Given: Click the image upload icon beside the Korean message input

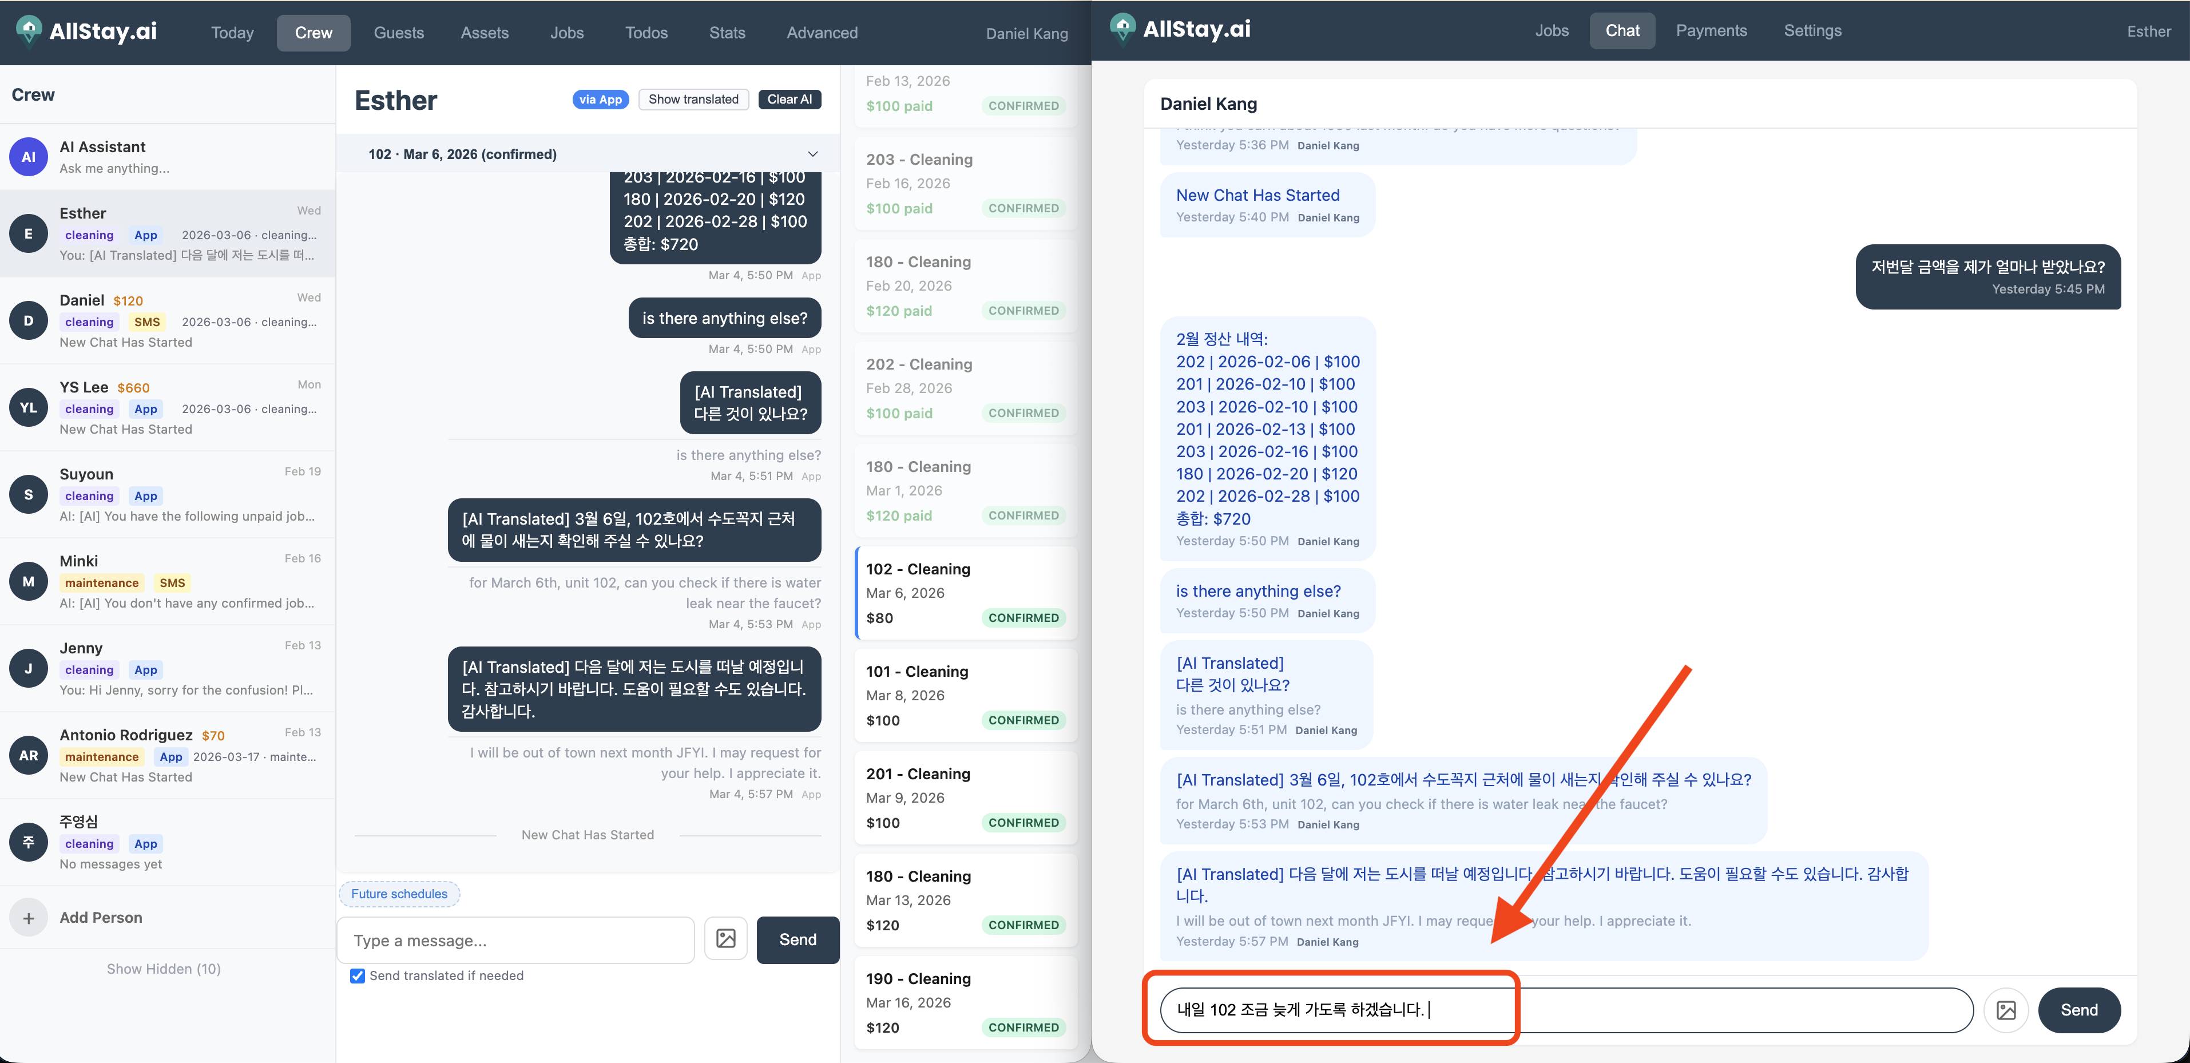Looking at the screenshot, I should (2006, 1009).
